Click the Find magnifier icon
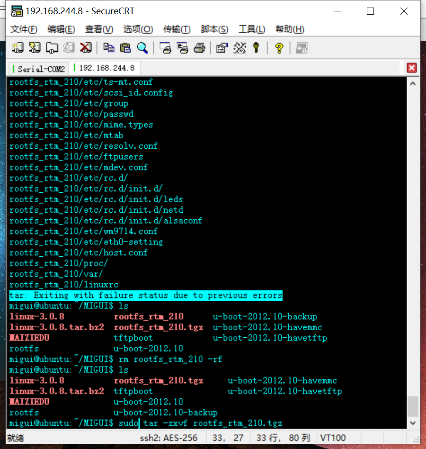Screen dimensions: 426x449 pyautogui.click(x=142, y=48)
